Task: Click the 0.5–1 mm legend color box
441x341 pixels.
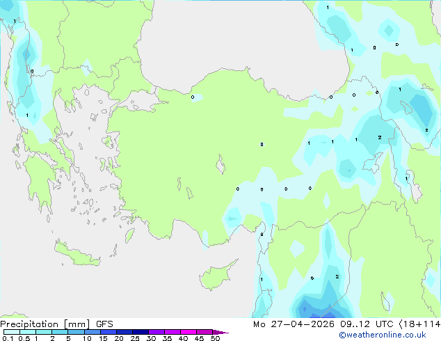Action: (28, 332)
